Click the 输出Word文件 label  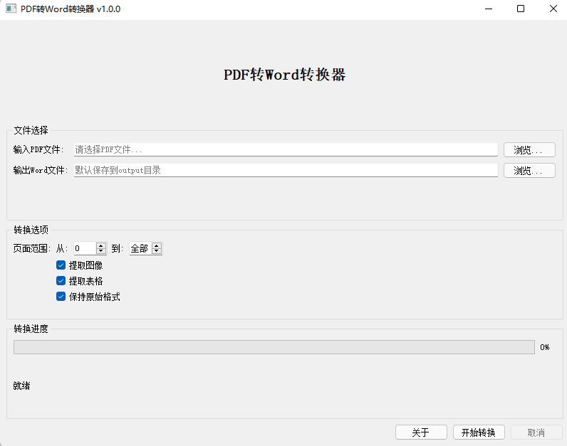click(x=41, y=170)
